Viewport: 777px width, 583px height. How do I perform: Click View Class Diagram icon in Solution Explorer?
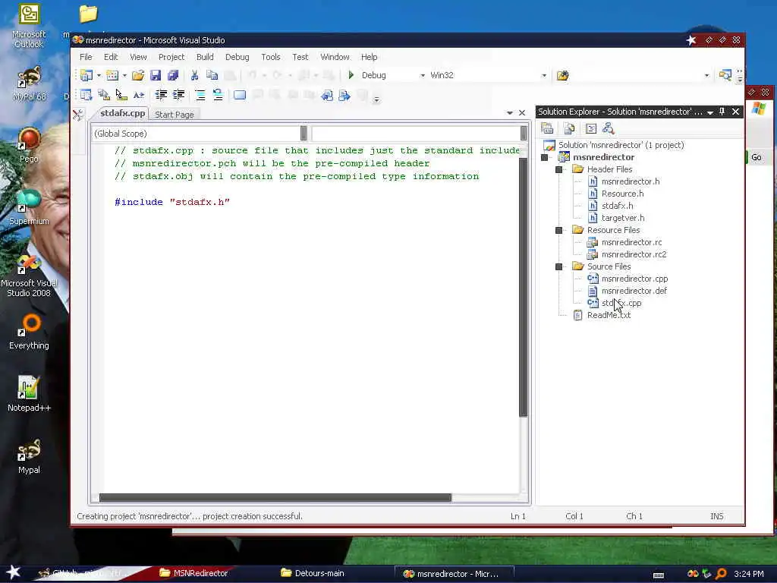coord(609,129)
